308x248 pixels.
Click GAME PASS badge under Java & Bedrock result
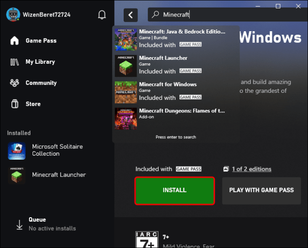pos(190,45)
